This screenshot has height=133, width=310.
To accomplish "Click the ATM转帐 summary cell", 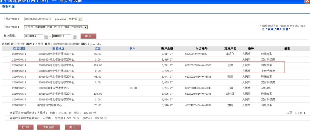I will coord(266,88).
